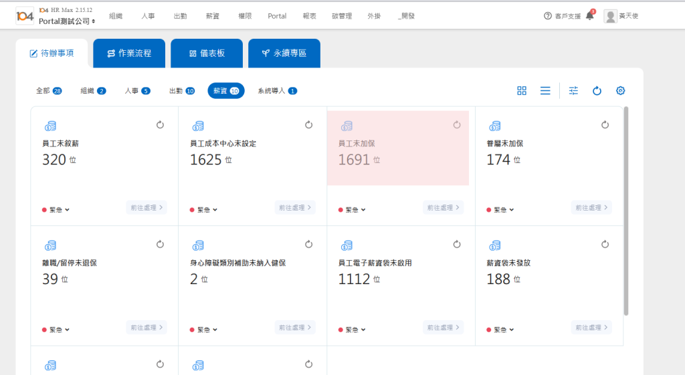Select the 出勤 filter category
685x375 pixels.
pos(181,91)
